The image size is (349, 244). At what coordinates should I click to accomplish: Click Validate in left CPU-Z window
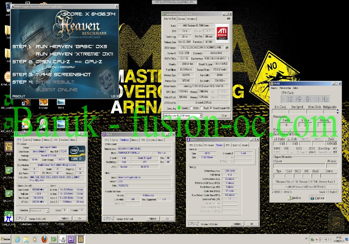tap(65, 219)
